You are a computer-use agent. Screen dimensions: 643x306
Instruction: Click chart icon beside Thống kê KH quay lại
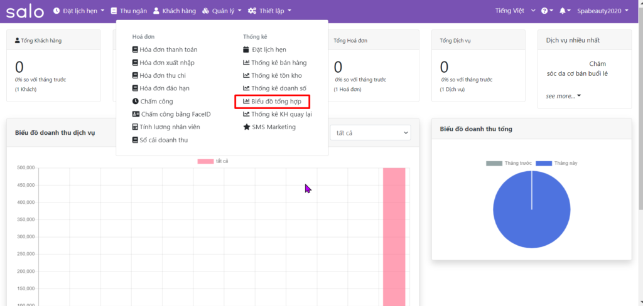tap(246, 114)
